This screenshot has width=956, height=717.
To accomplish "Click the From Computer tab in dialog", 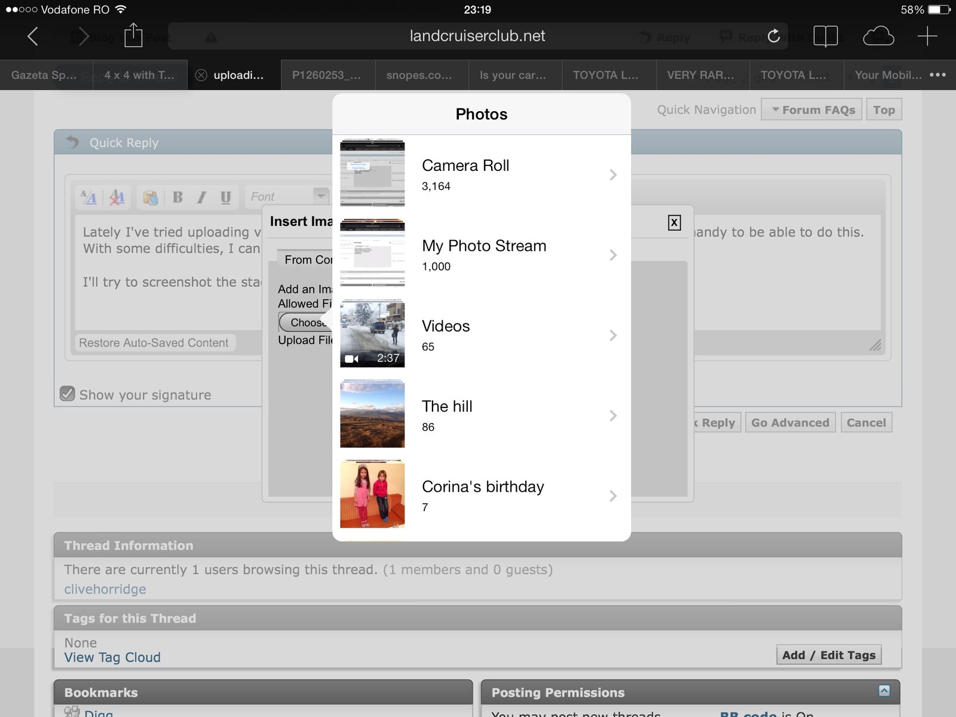I will click(x=305, y=260).
